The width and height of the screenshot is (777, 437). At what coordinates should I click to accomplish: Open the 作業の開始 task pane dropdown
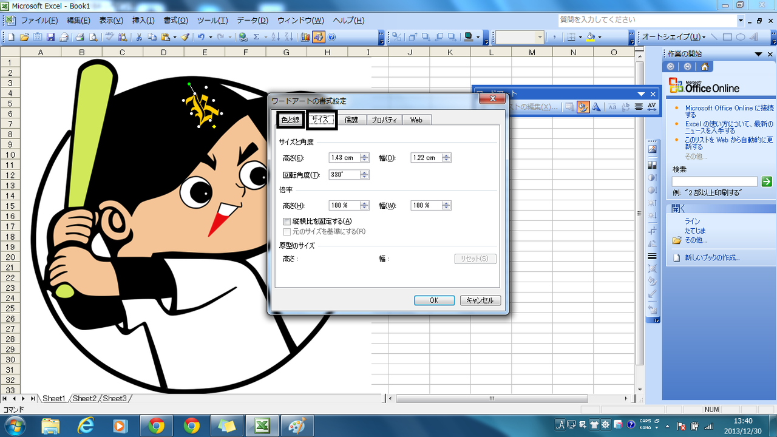pos(759,54)
